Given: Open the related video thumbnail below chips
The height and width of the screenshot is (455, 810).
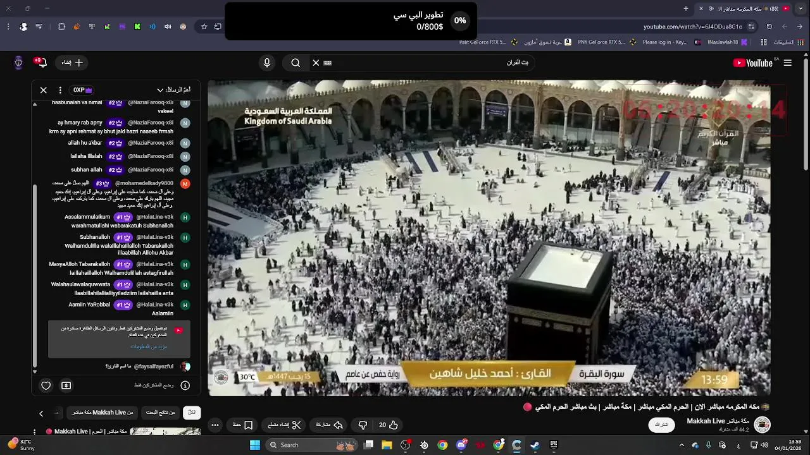Looking at the screenshot, I should pos(165,432).
